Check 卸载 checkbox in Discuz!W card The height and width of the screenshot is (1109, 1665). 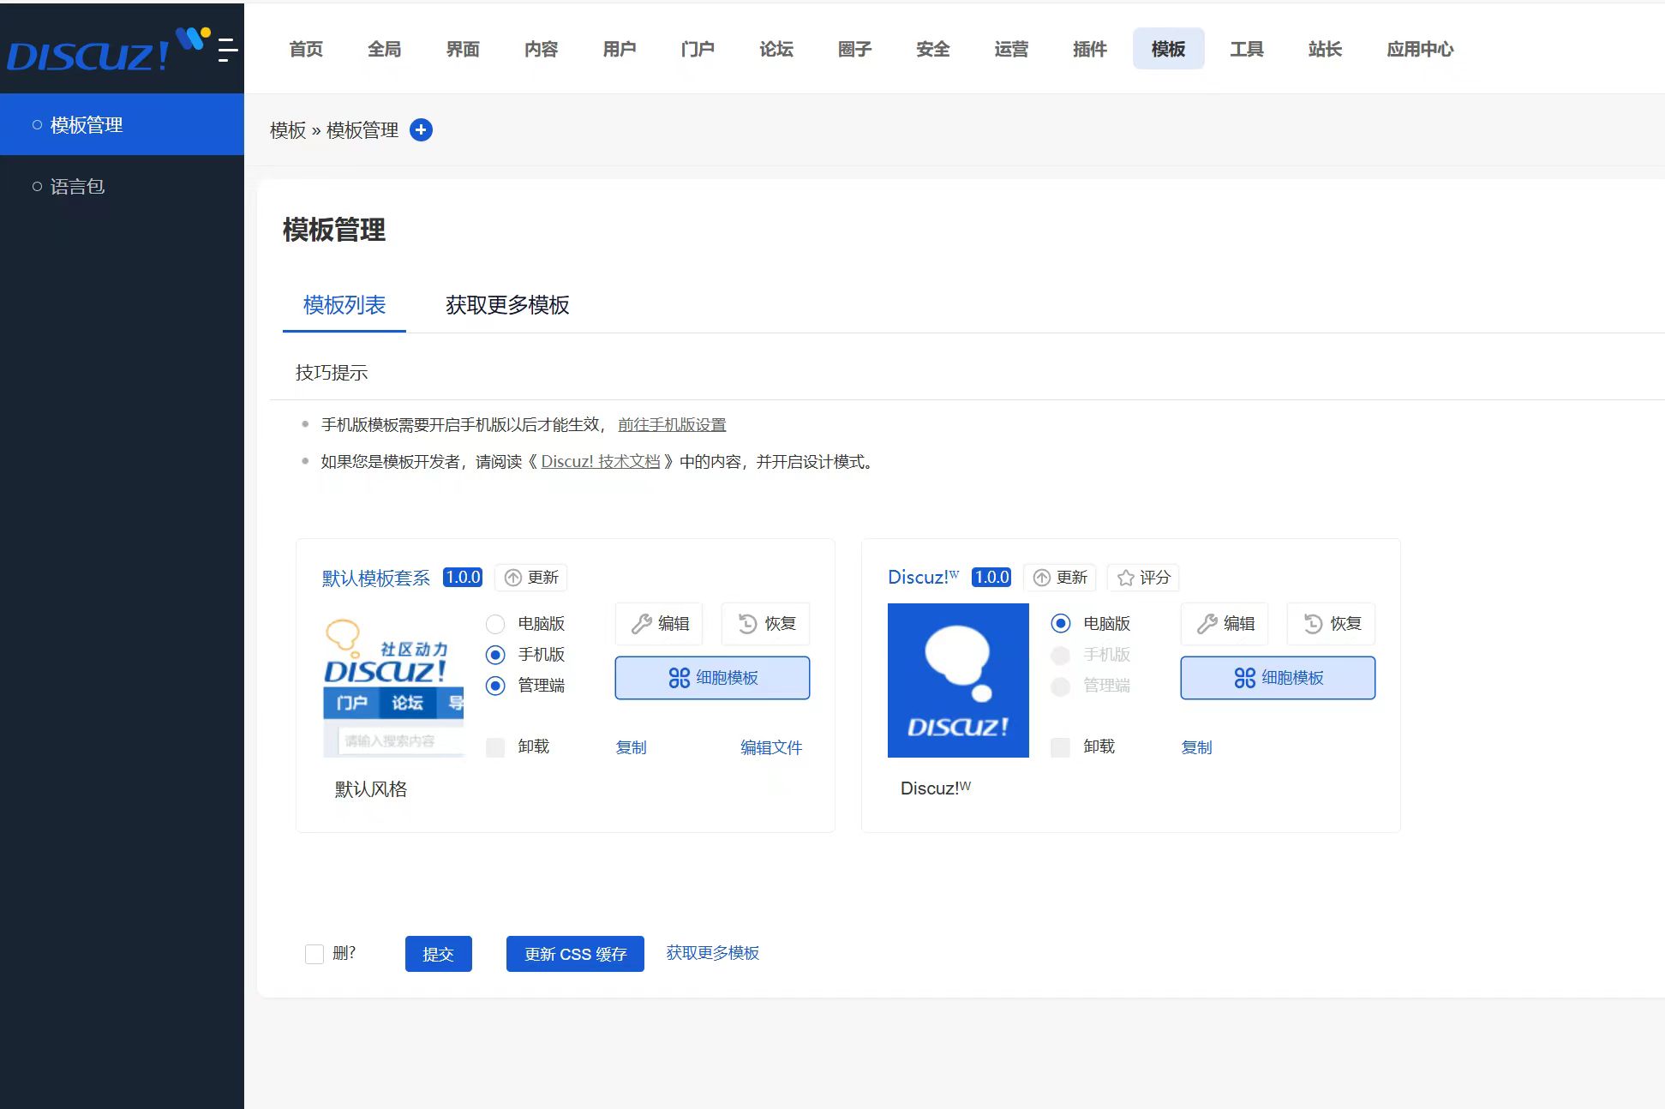pyautogui.click(x=1061, y=747)
